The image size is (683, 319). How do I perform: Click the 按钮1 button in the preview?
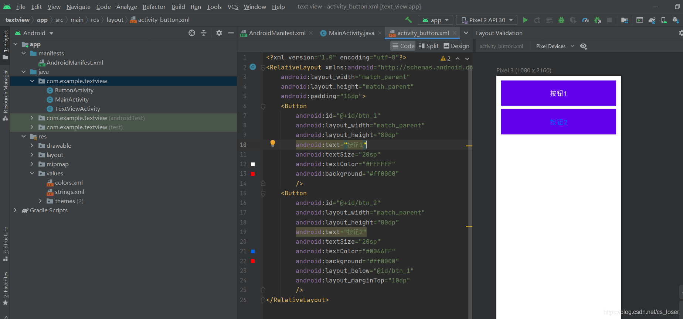[x=558, y=93]
